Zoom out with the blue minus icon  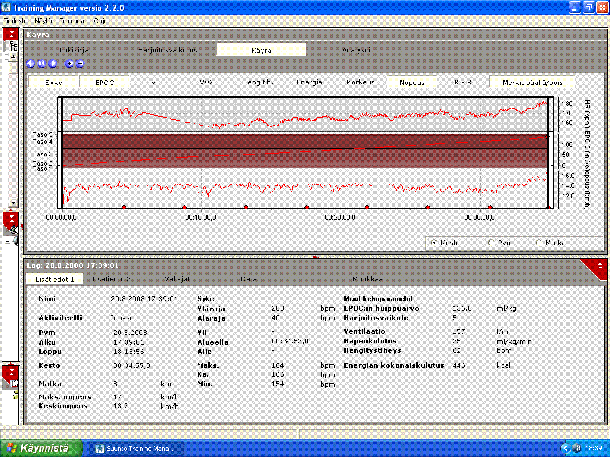click(x=80, y=64)
